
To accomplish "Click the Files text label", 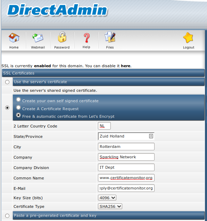I will 110,47.
